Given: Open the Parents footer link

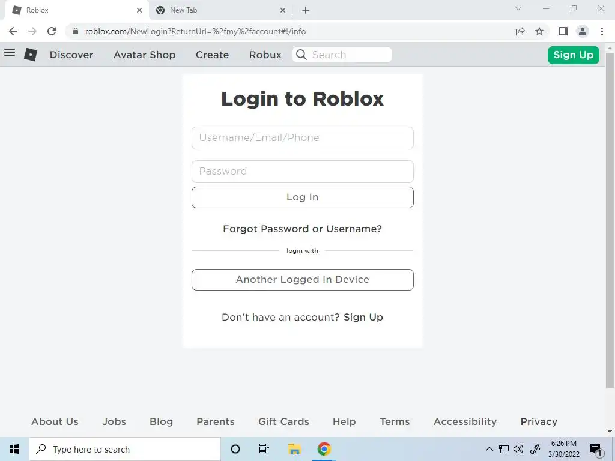Looking at the screenshot, I should 216,421.
